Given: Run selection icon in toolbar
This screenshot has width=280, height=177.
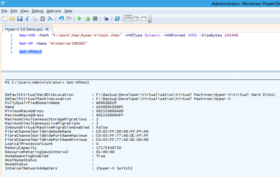Looking at the screenshot, I should pos(87,19).
